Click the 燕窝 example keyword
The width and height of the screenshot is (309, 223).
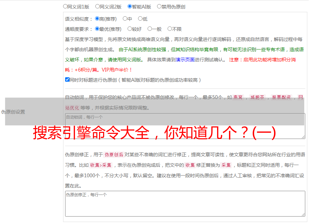(x=238, y=97)
